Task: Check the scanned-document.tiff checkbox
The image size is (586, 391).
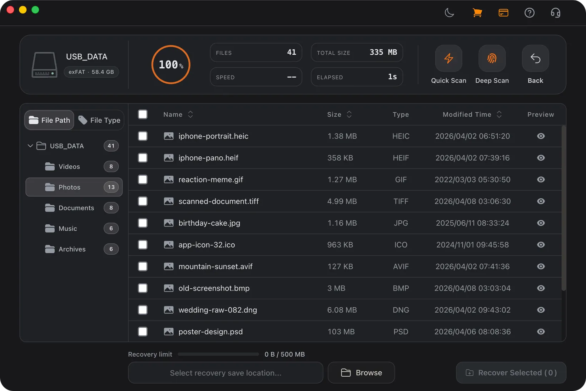Action: point(143,201)
